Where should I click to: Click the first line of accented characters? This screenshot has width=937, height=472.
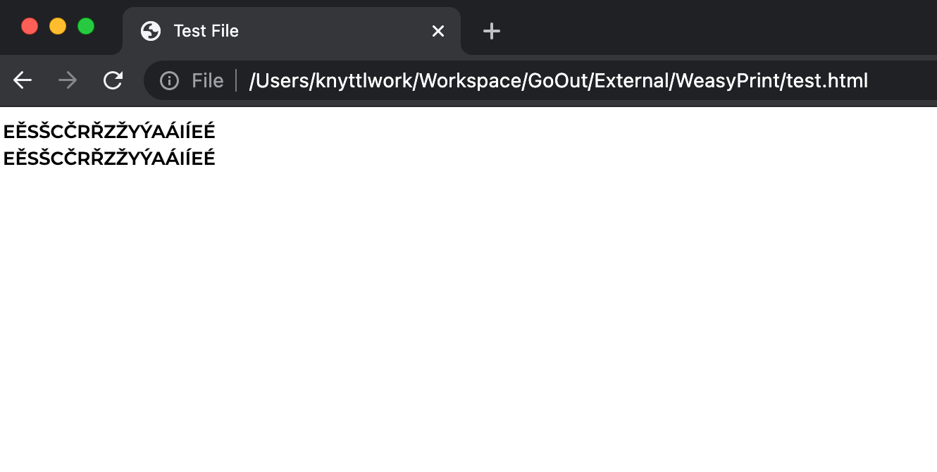click(109, 131)
